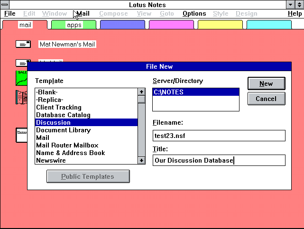Screen dimensions: 304x229
Task: Open the Options menu
Action: (x=194, y=14)
